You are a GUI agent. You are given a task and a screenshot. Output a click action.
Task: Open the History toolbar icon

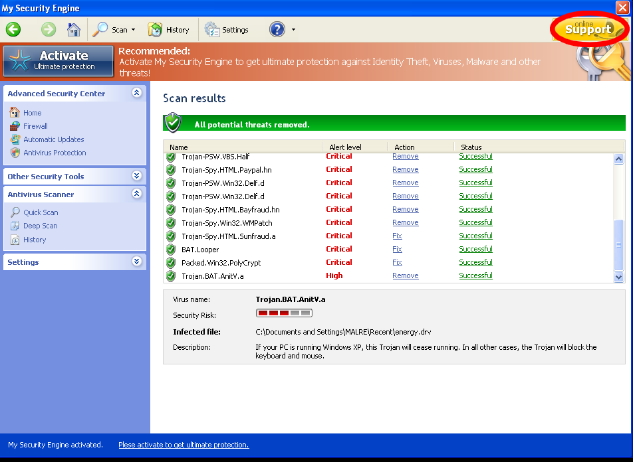pyautogui.click(x=155, y=29)
